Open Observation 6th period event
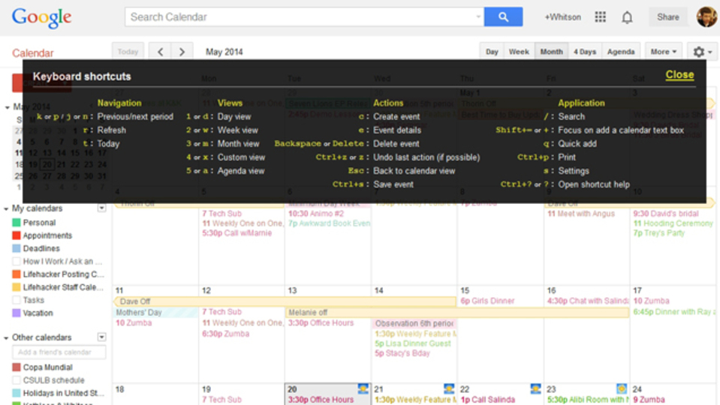This screenshot has width=720, height=405. (414, 323)
